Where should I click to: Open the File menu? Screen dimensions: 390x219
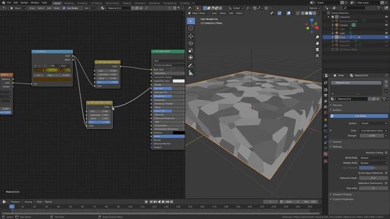9,2
